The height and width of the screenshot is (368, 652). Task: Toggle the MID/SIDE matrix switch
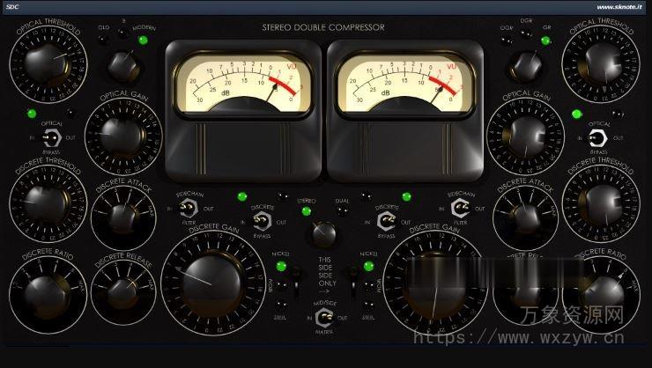324,318
